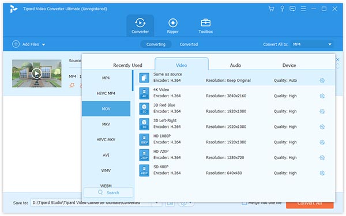This screenshot has height=216, width=346.
Task: Select the 'HD 1080P' profile name
Action: point(162,136)
